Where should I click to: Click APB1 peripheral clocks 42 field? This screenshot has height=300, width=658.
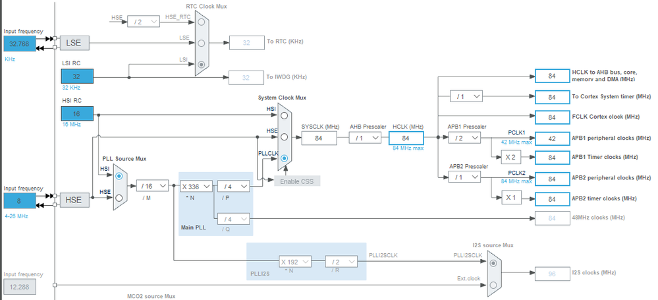552,138
